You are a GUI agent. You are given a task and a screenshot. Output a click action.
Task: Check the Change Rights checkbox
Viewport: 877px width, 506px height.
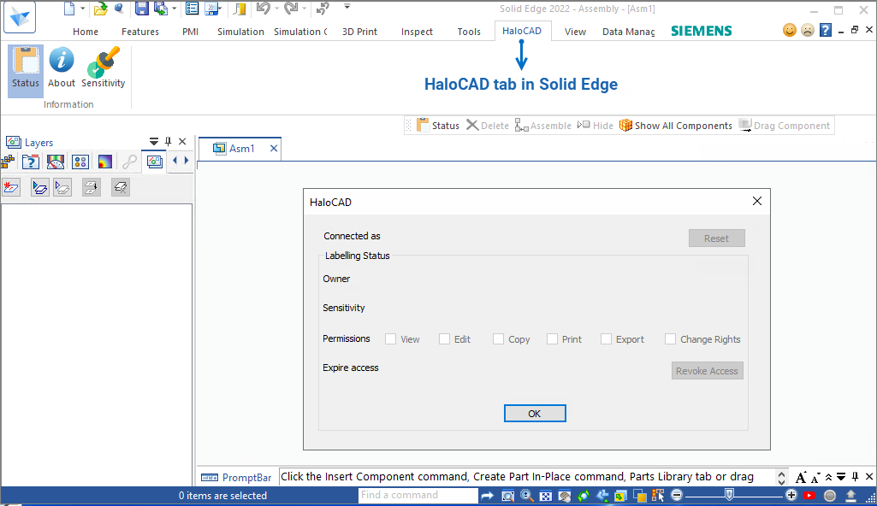click(671, 339)
